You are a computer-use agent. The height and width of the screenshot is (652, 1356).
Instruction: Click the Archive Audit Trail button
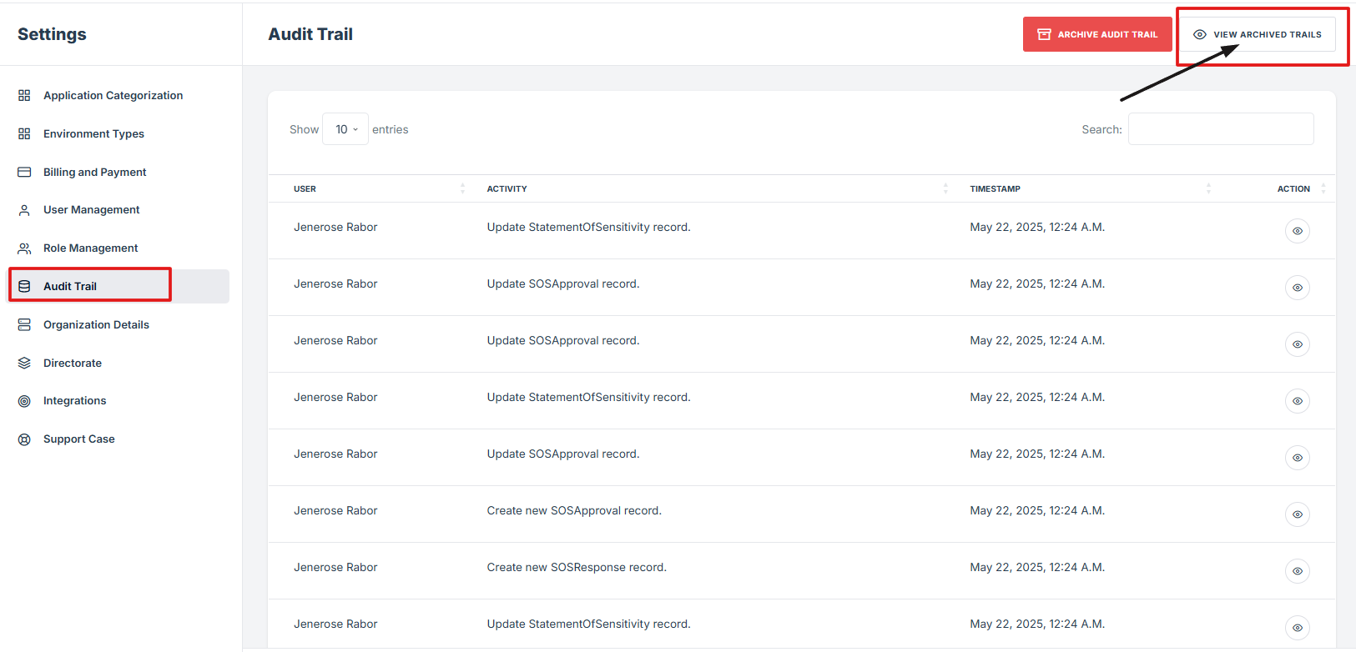[1097, 34]
